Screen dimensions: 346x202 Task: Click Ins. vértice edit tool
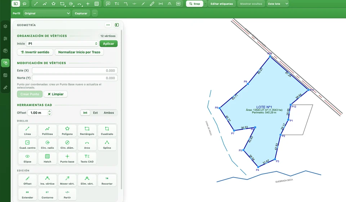coord(47,180)
